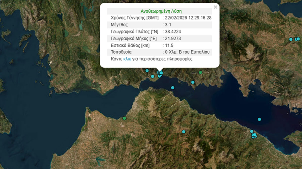Viewport: 302px width, 169px height.
Task: Select the leftmost cyan marker in the top-right cluster
Action: click(291, 39)
